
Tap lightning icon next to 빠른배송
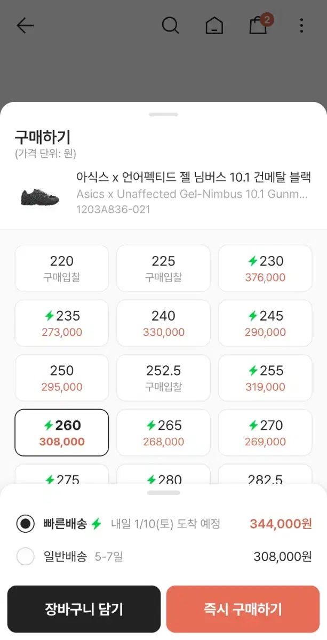pyautogui.click(x=96, y=524)
